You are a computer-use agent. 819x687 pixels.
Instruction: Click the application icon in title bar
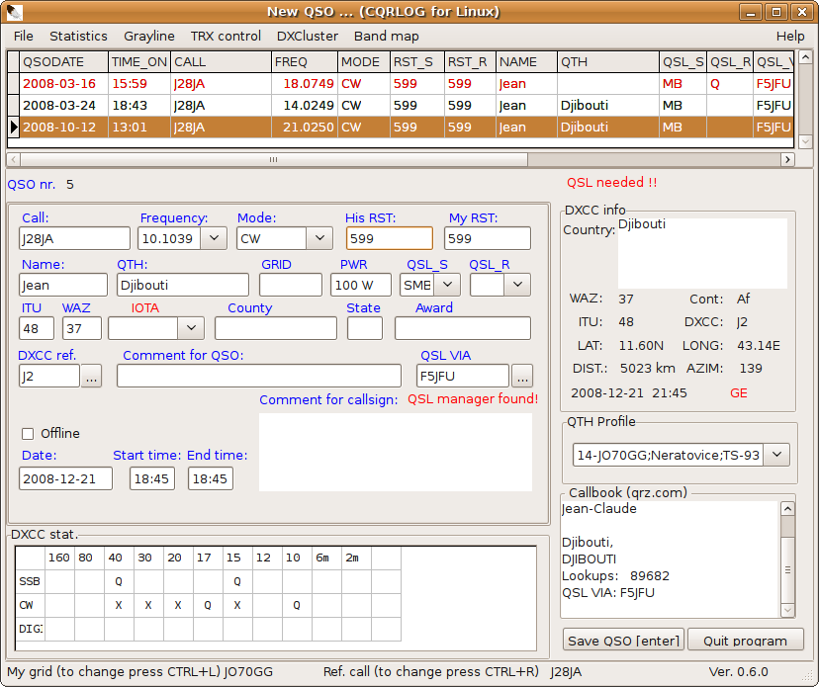point(13,12)
